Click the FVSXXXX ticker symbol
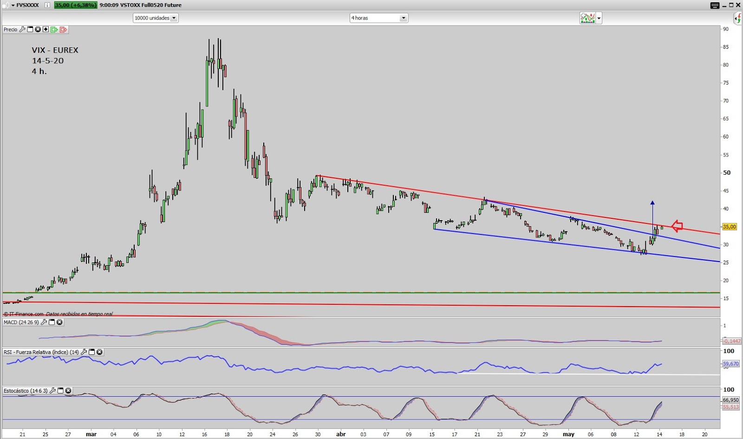Screen dimensions: 743x439 point(28,5)
